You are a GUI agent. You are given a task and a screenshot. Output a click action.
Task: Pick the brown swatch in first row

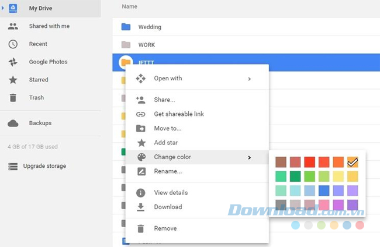coord(281,162)
